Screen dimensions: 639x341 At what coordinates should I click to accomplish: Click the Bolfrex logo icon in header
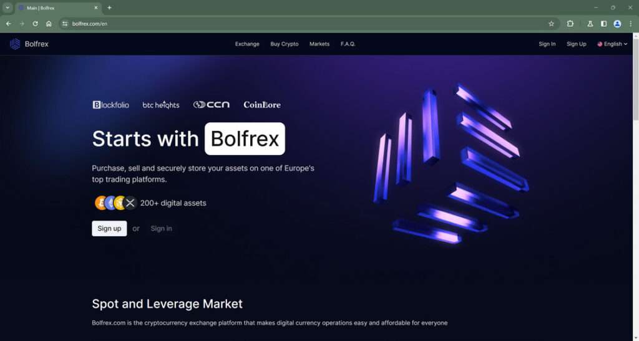pos(15,44)
